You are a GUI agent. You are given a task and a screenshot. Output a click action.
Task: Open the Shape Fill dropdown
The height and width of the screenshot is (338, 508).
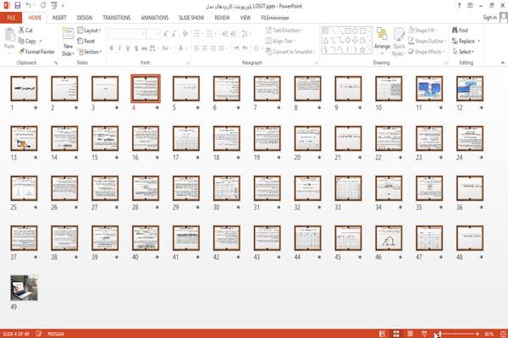[422, 30]
